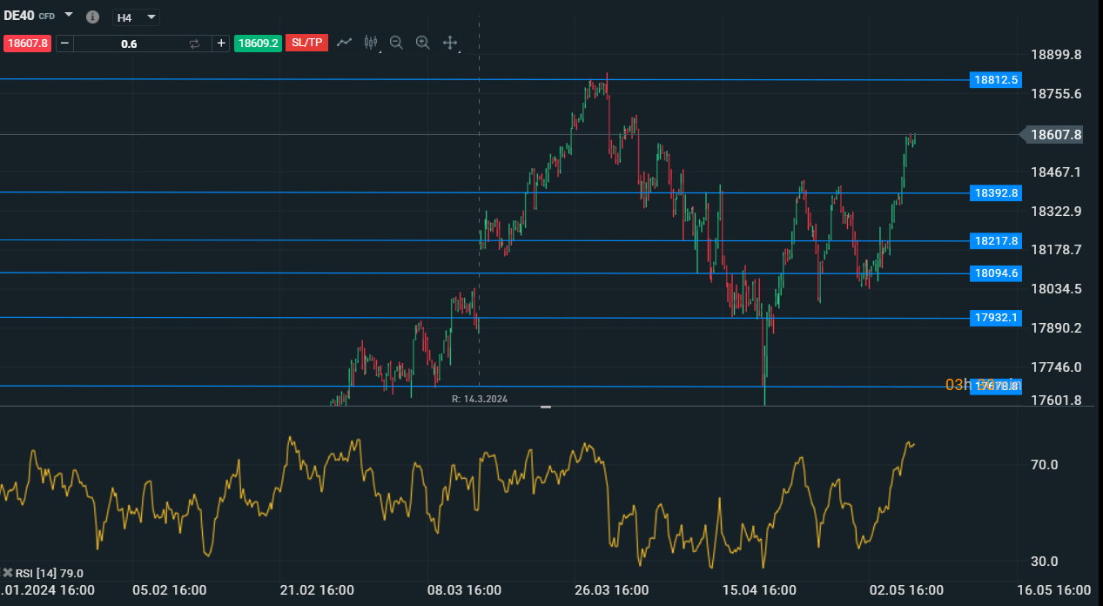The height and width of the screenshot is (606, 1103).
Task: Select the 18812.5 horizontal line label
Action: pyautogui.click(x=996, y=80)
